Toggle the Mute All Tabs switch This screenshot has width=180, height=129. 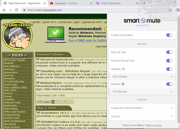169,52
